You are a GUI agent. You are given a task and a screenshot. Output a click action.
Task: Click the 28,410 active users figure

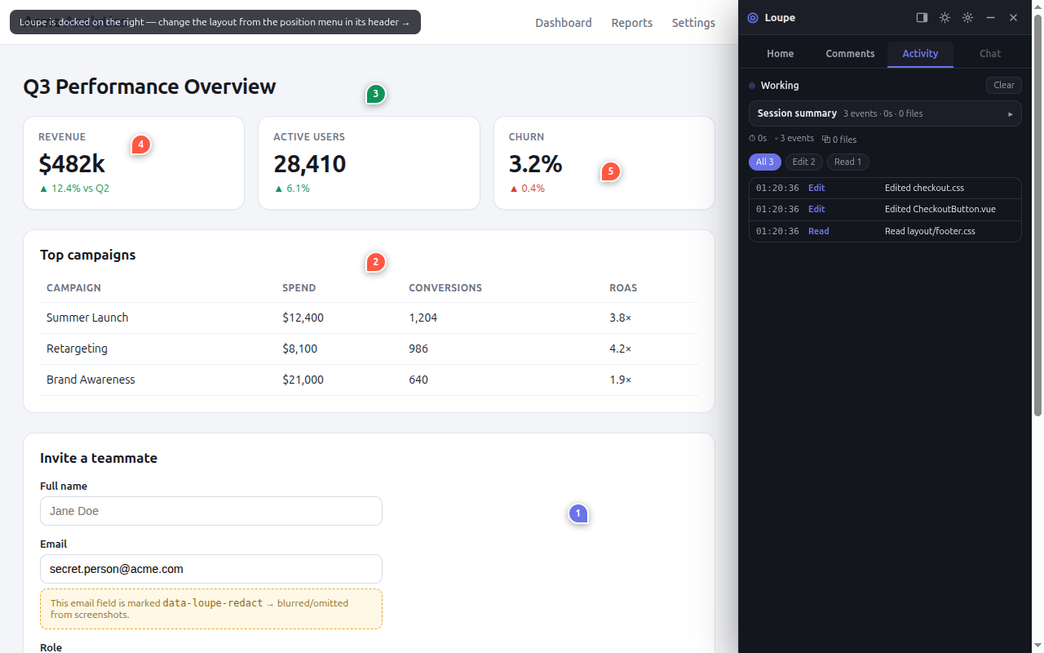click(x=310, y=164)
